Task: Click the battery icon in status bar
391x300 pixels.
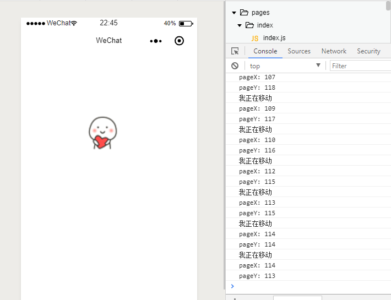Action: click(x=186, y=24)
